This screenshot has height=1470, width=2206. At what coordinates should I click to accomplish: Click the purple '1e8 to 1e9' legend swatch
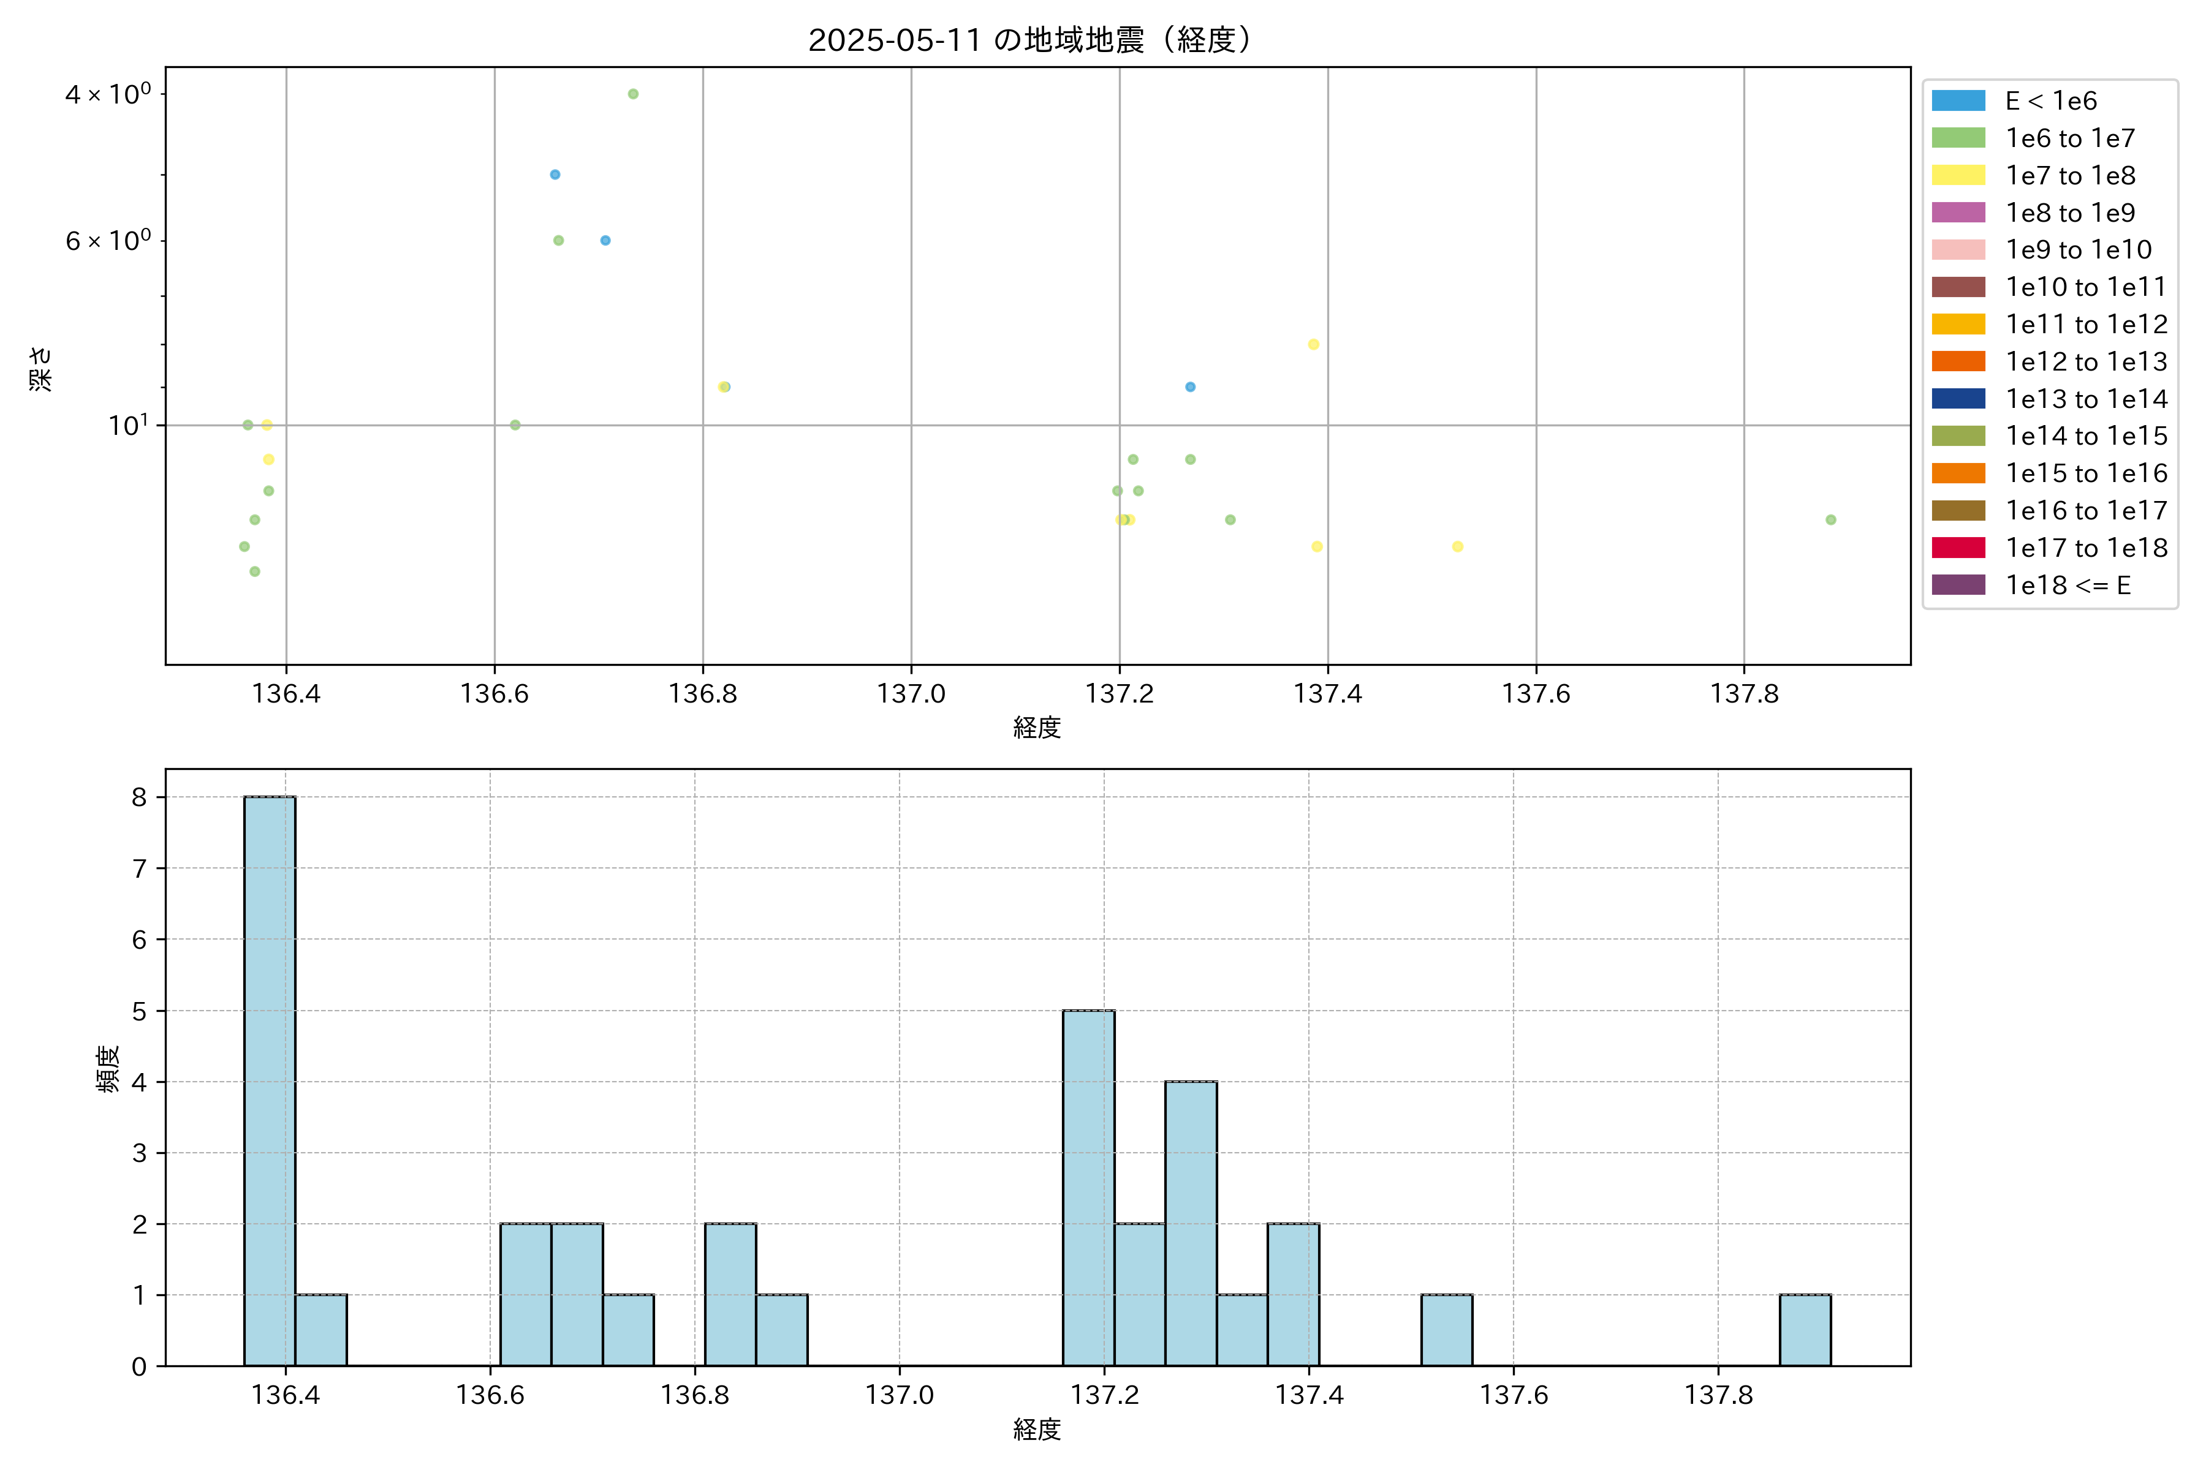point(1958,213)
